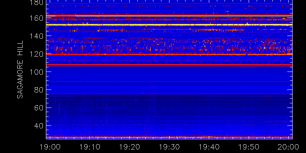The height and width of the screenshot is (153, 306).
Task: Click the 19:30 time axis label
Action: [169, 147]
